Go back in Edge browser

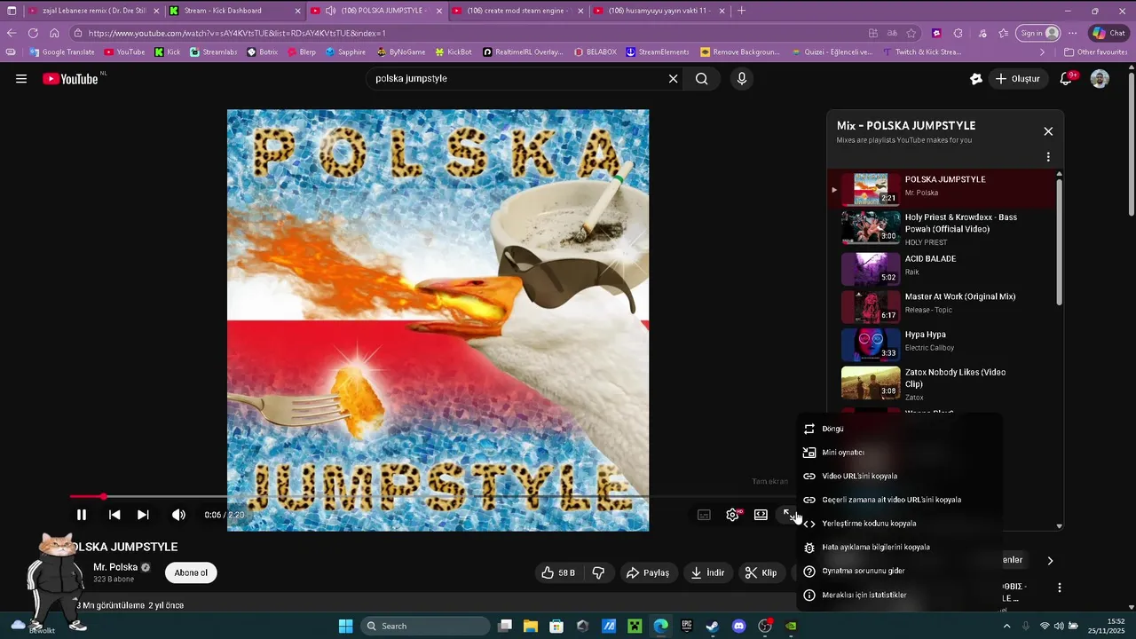[x=12, y=33]
